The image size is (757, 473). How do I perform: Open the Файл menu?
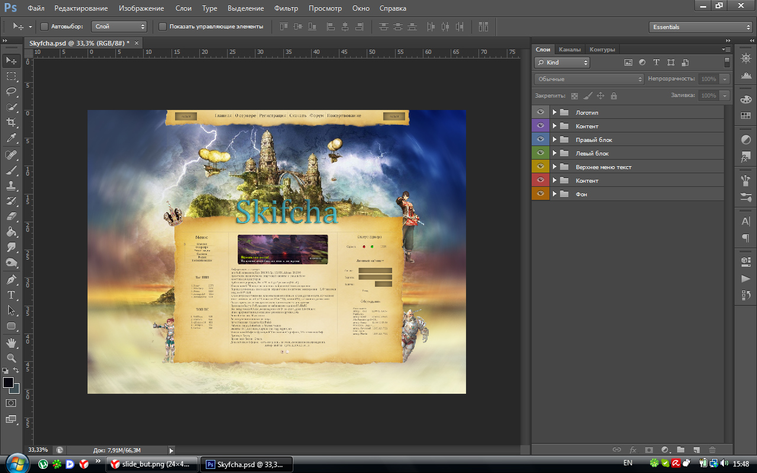pyautogui.click(x=36, y=8)
